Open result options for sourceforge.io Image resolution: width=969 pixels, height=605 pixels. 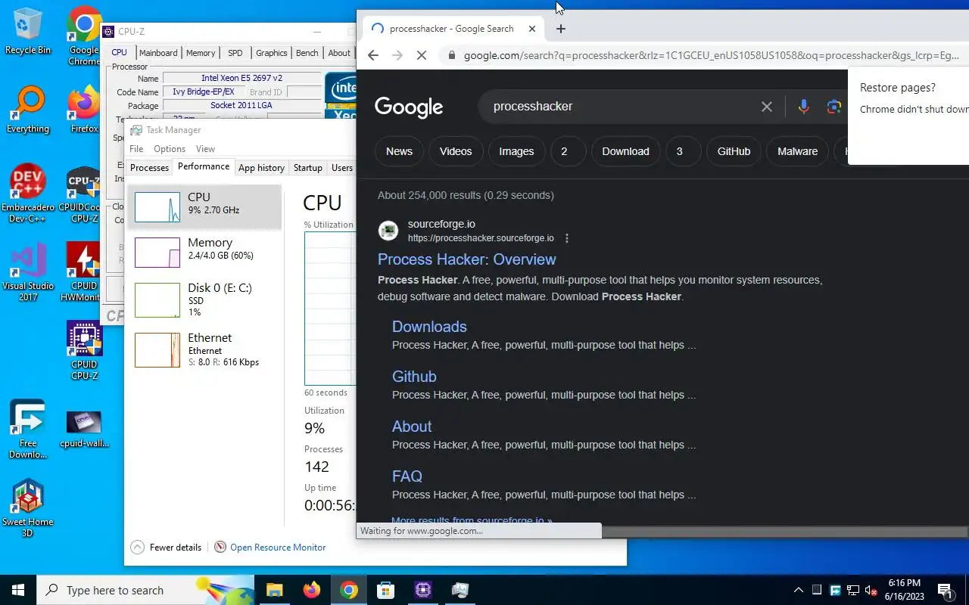click(x=567, y=238)
